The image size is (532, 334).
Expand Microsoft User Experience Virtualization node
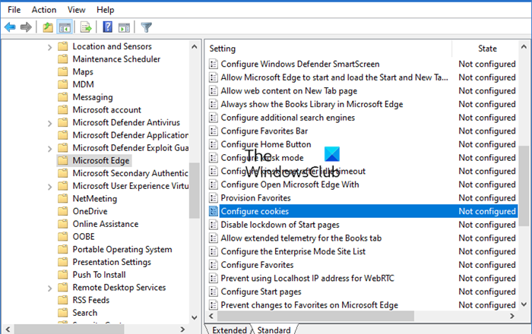49,187
